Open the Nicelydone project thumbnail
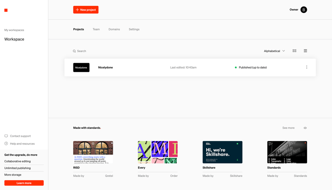Screen dimensions: 332x190 (x=81, y=67)
